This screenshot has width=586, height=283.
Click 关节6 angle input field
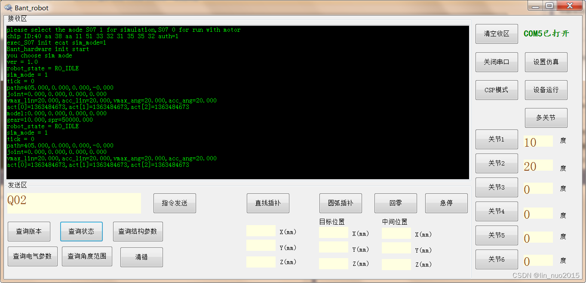(x=538, y=261)
